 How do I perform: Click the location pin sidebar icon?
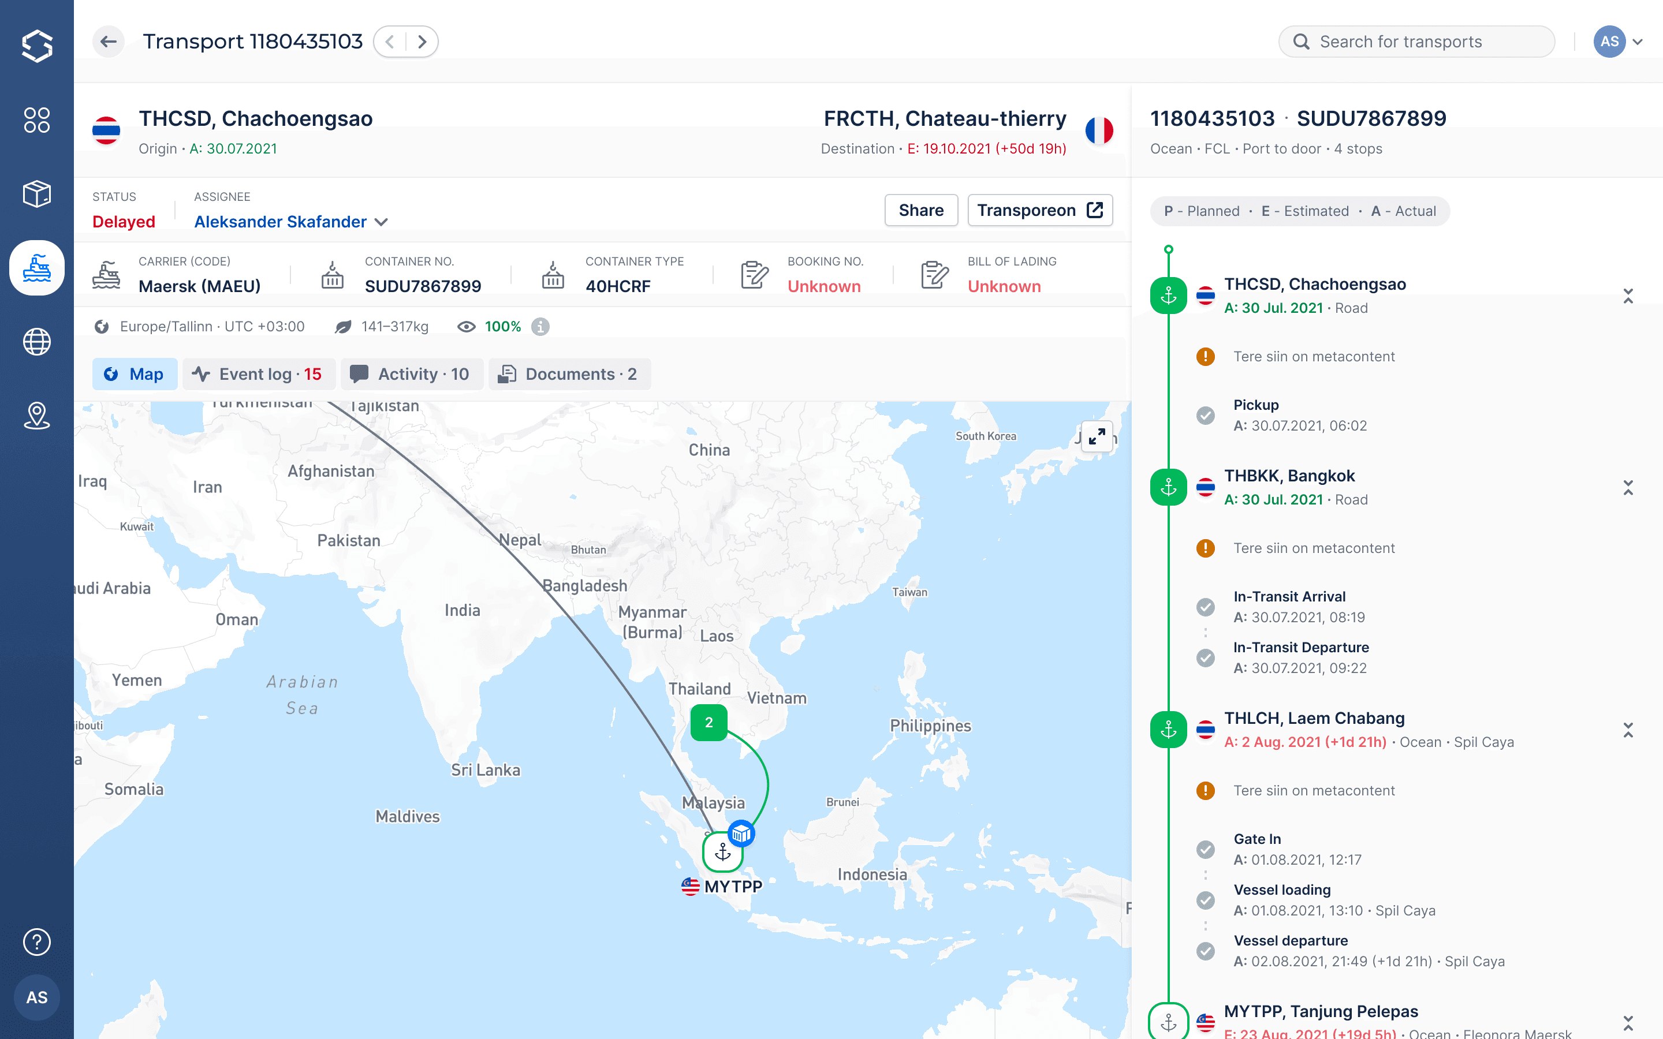(36, 416)
